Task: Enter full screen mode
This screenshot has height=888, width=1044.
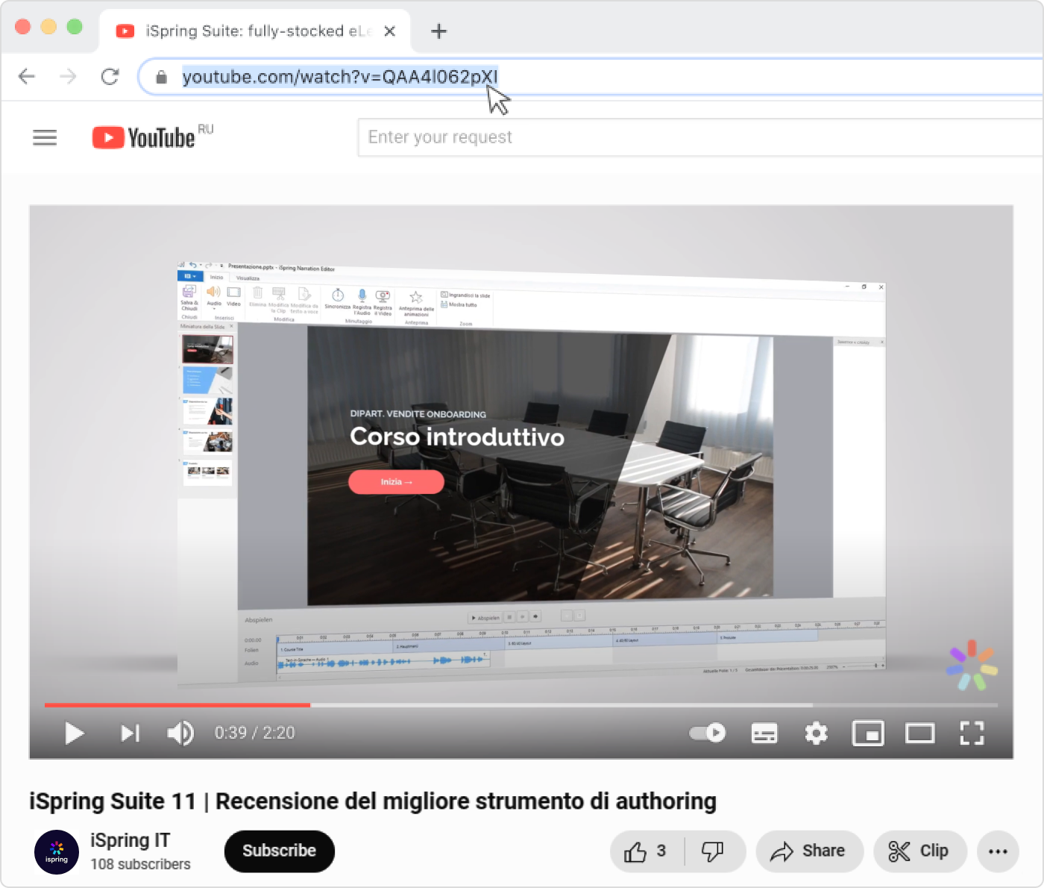Action: click(972, 734)
